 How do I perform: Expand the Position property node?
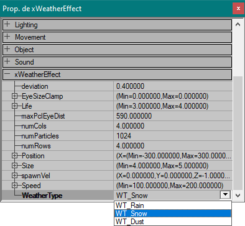14,156
